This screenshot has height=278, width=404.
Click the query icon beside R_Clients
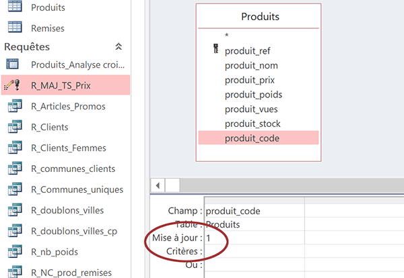point(15,126)
